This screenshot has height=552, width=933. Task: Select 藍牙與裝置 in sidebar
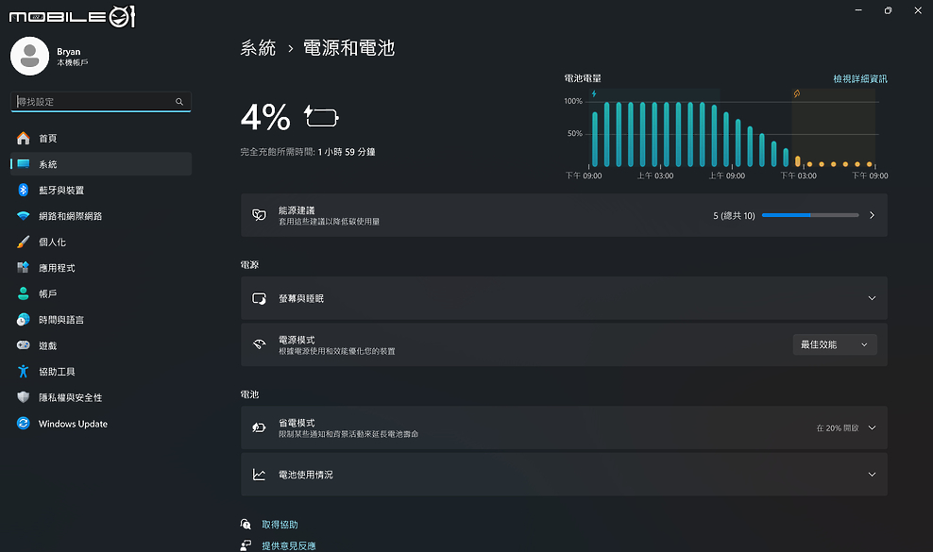pos(101,190)
